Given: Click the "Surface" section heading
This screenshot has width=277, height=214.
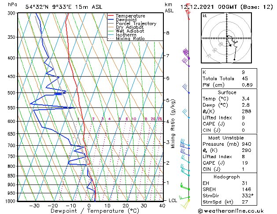Looking at the screenshot, I should 227,92.
